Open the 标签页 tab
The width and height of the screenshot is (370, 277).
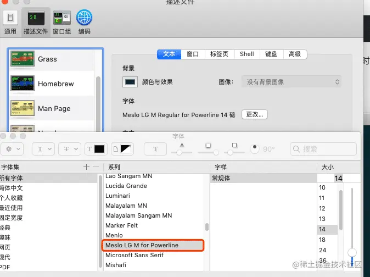220,54
